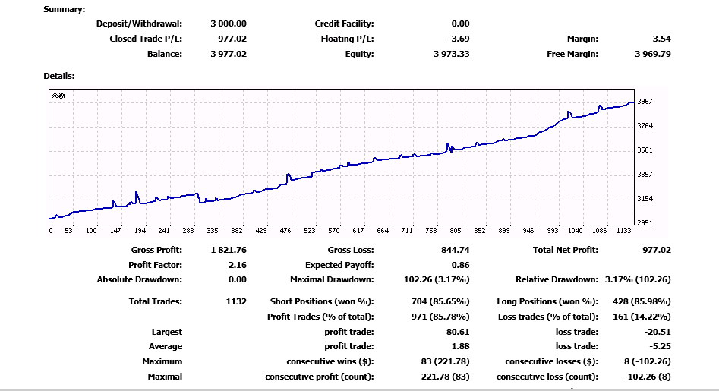This screenshot has height=391, width=719.
Task: Click the consecutive loss value '-102.26 (8)'
Action: tap(647, 377)
